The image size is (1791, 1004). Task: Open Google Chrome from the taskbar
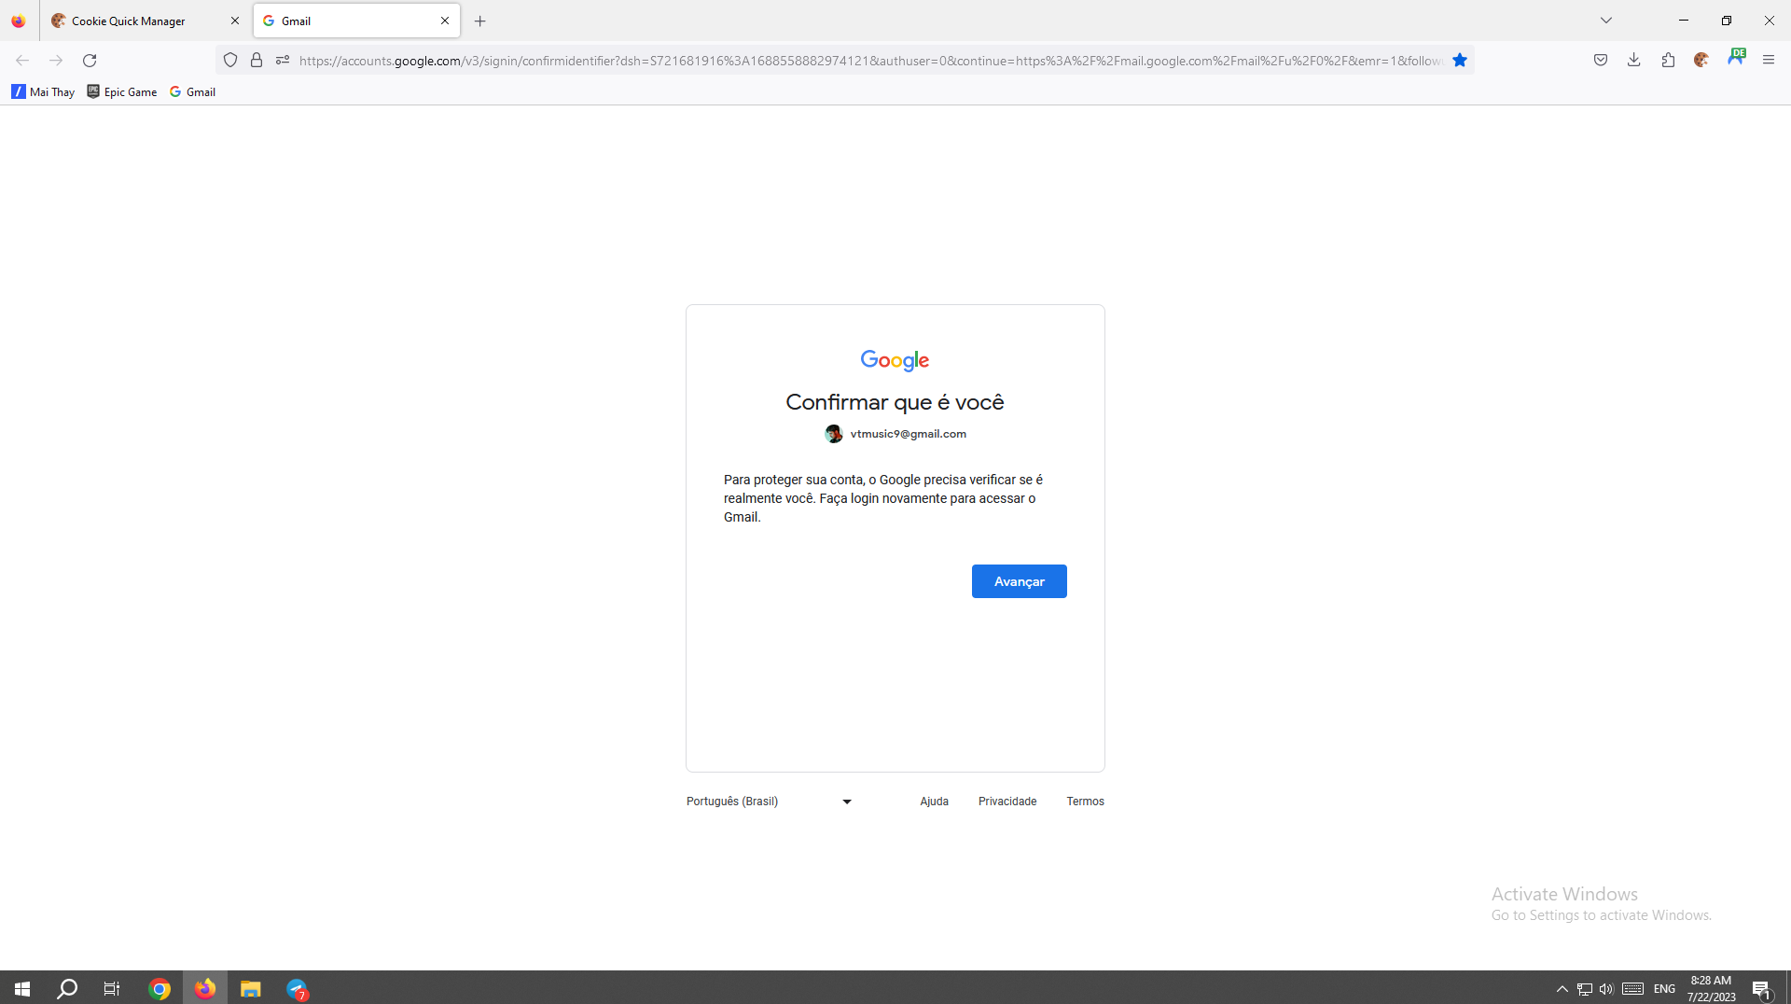[160, 988]
